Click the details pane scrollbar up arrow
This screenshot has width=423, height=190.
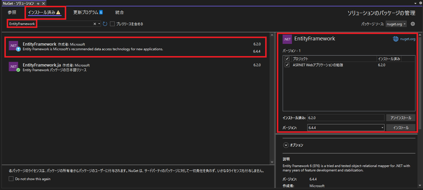tap(420, 34)
